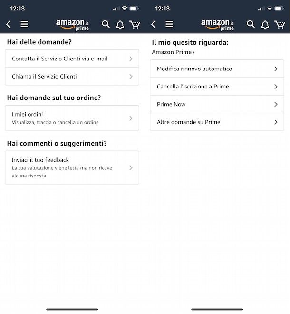The width and height of the screenshot is (290, 314).
Task: Expand Modifica rinnovo automatico chevron
Action: (x=276, y=69)
